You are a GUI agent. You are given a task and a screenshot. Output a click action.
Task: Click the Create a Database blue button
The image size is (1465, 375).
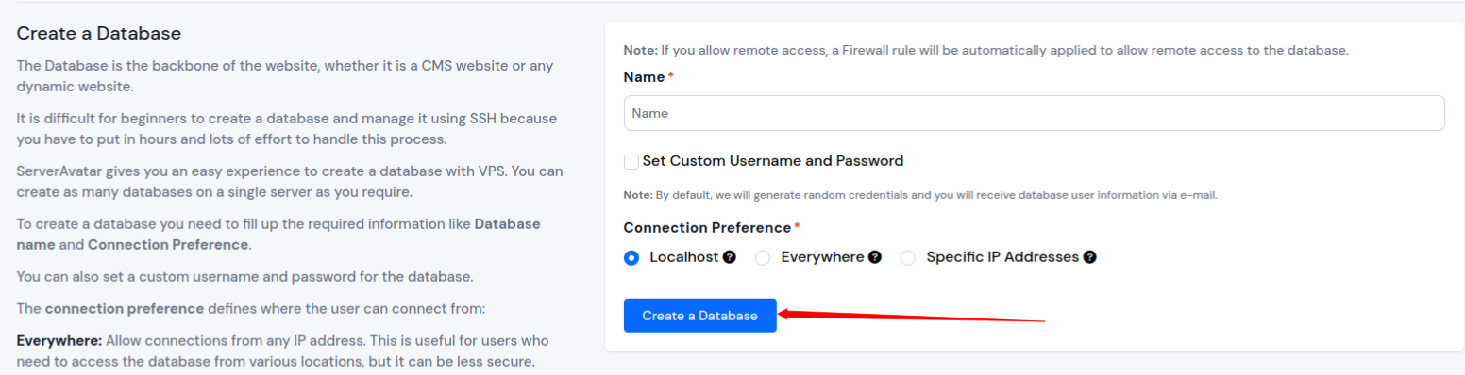click(x=700, y=316)
